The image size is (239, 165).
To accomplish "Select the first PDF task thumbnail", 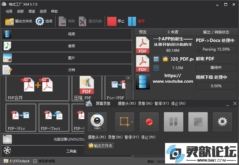I will tap(143, 45).
